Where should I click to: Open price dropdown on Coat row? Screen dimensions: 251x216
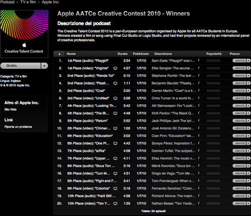tap(248, 91)
